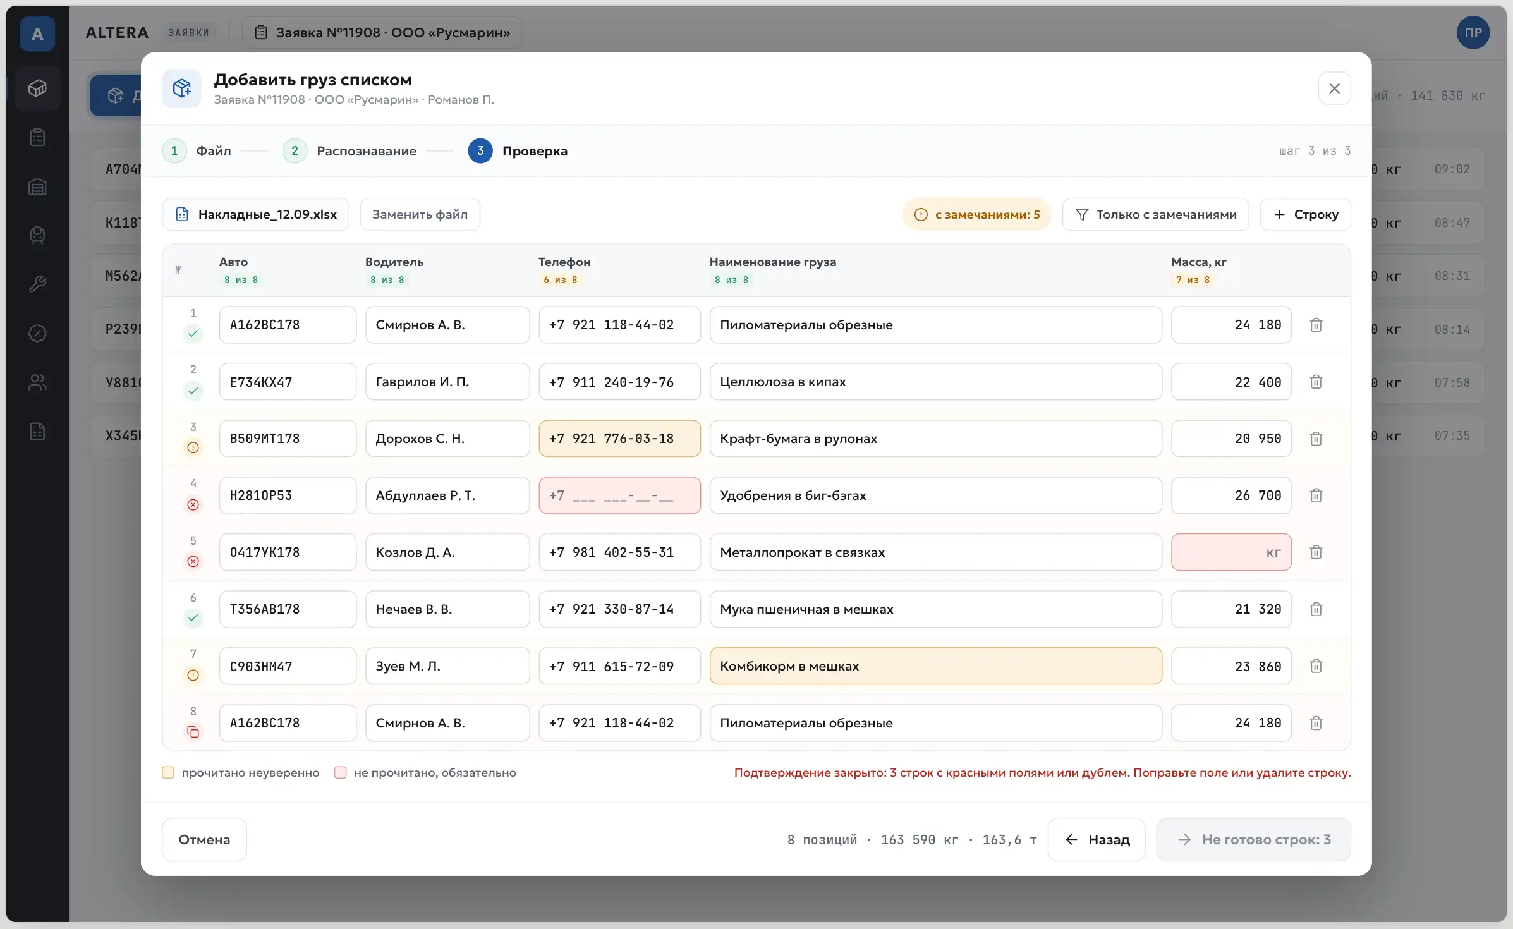Image resolution: width=1513 pixels, height=929 pixels.
Task: Edit cargo name Комбикорм в мешках
Action: [x=935, y=666]
